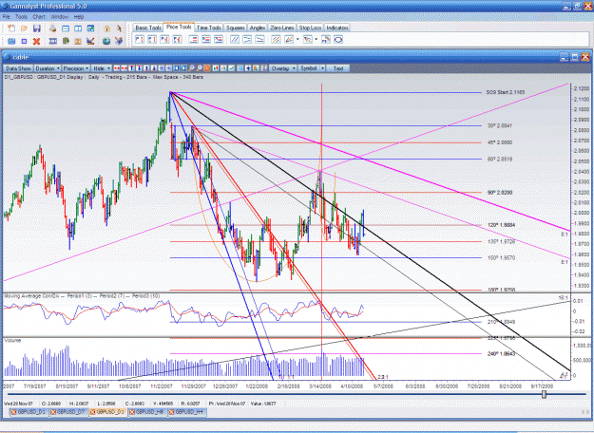Open the Precision dropdown
594x433 pixels.
click(x=76, y=68)
